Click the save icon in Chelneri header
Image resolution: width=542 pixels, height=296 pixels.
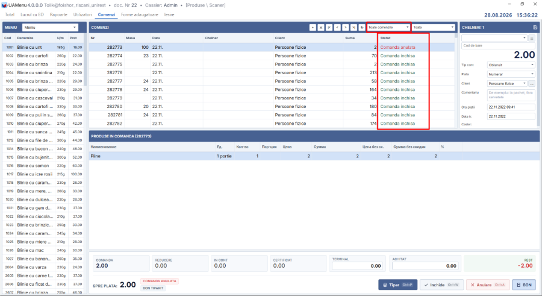pos(535,27)
